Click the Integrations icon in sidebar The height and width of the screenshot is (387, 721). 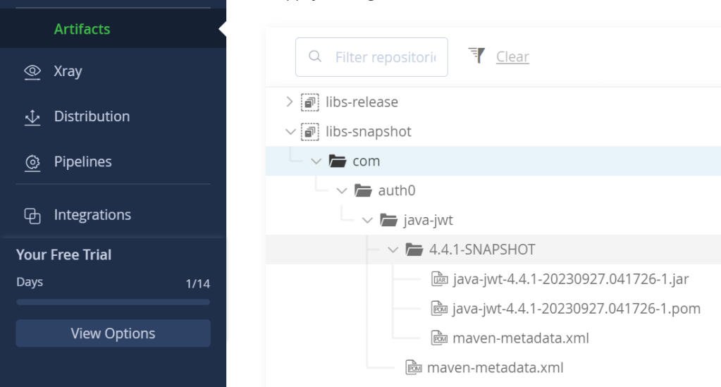click(x=32, y=216)
